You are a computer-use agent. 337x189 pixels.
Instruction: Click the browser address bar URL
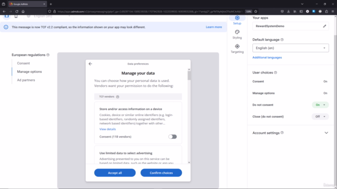pyautogui.click(x=150, y=12)
